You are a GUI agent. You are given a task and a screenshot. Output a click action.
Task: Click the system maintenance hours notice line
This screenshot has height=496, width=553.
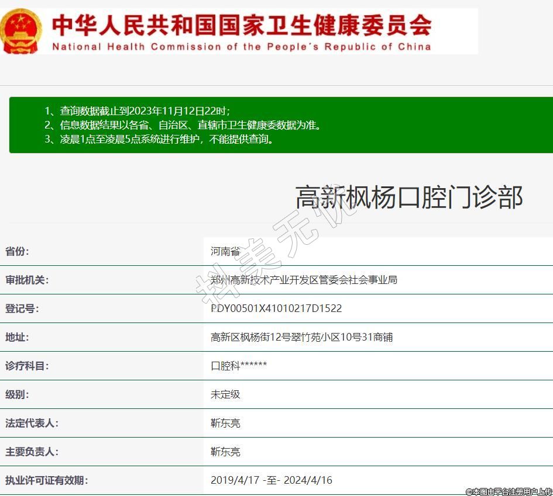point(159,139)
